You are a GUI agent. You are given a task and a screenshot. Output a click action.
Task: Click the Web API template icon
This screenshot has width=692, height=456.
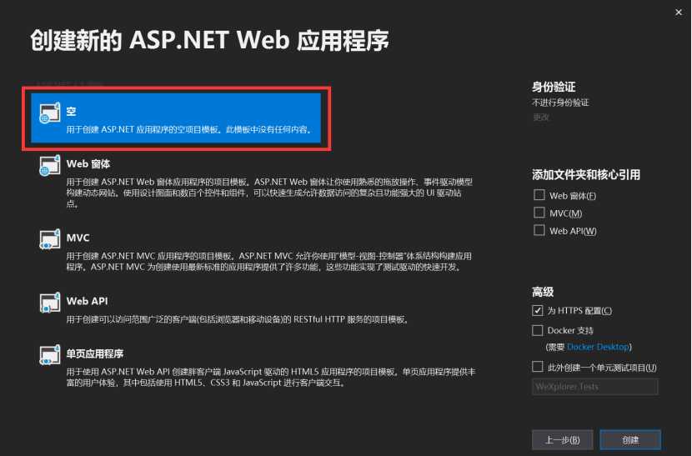pos(50,303)
